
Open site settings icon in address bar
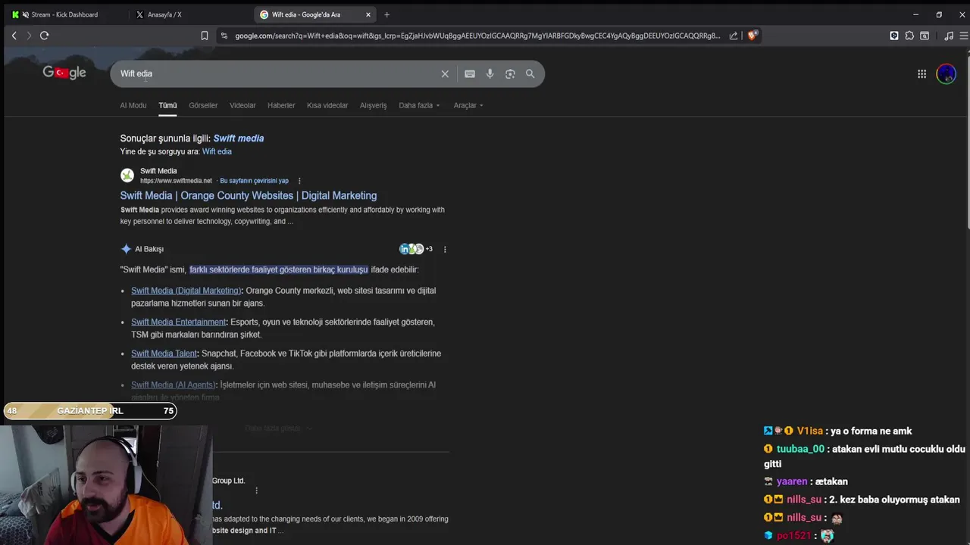tap(224, 36)
